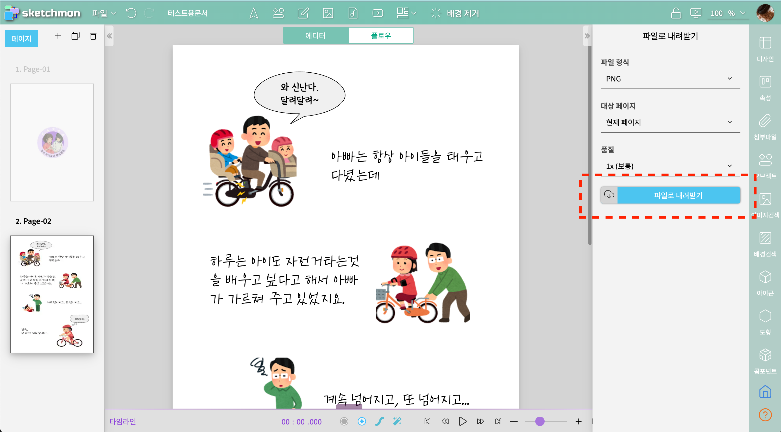The width and height of the screenshot is (781, 432).
Task: Open the 파일 menu
Action: coord(104,13)
